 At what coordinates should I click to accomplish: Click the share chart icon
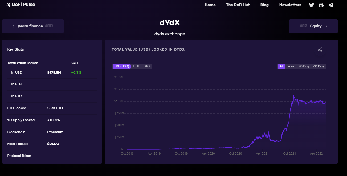click(320, 50)
